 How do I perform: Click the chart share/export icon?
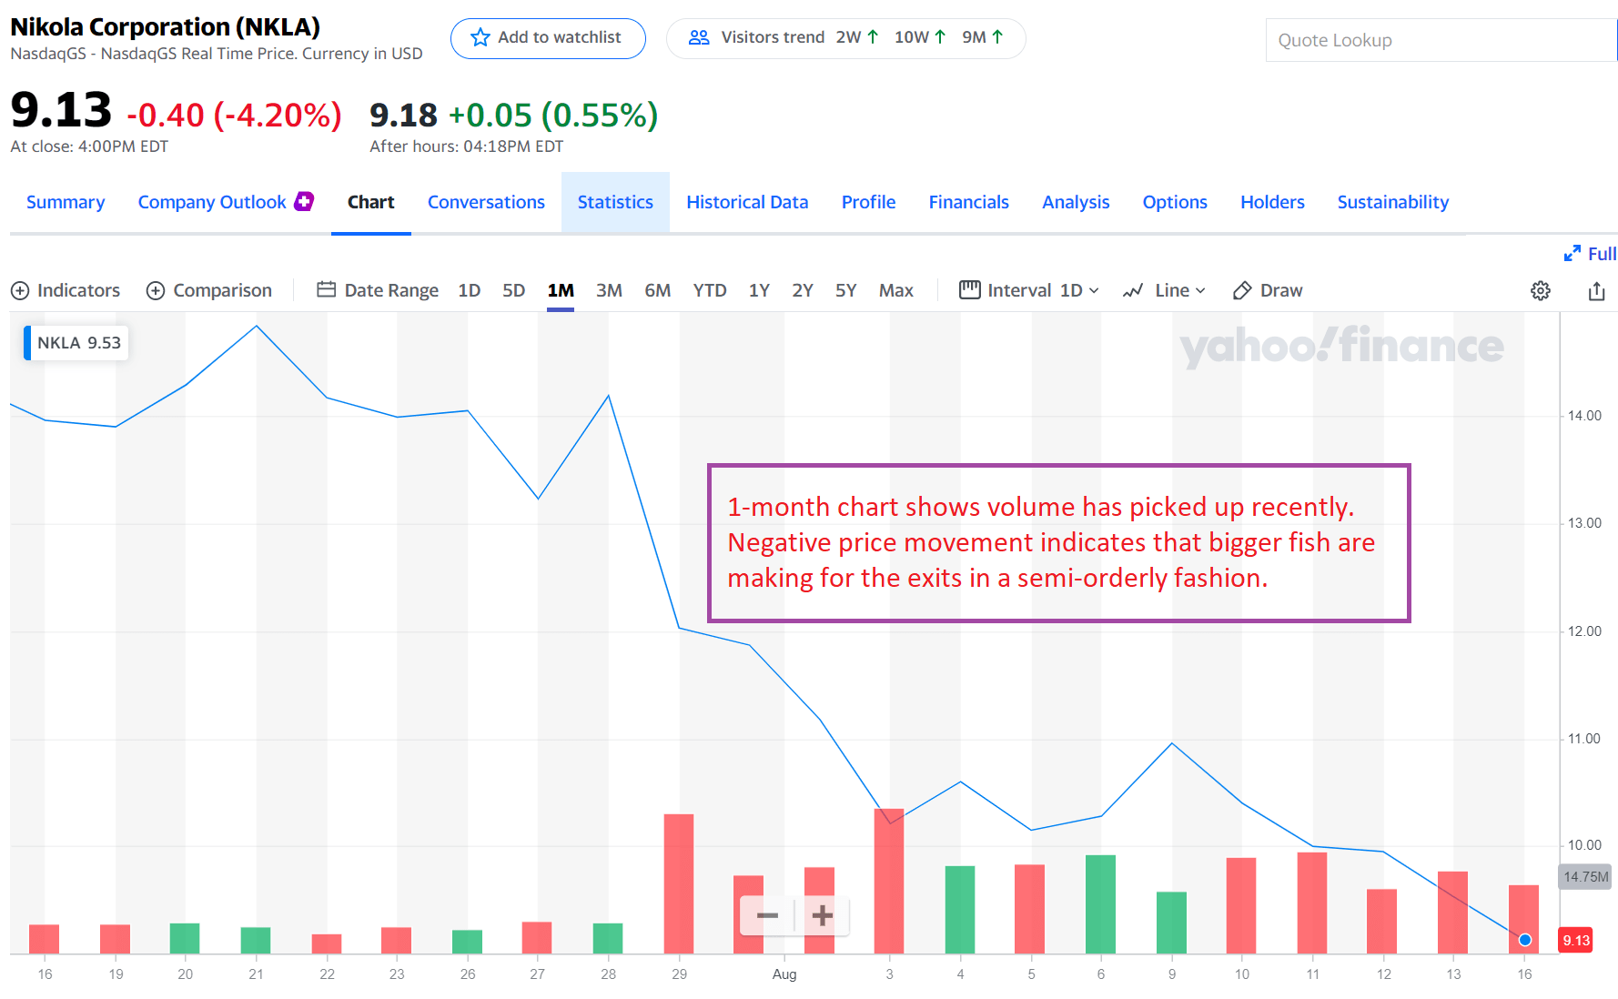[x=1596, y=290]
